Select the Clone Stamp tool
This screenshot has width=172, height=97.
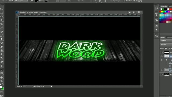click(x=2, y=39)
